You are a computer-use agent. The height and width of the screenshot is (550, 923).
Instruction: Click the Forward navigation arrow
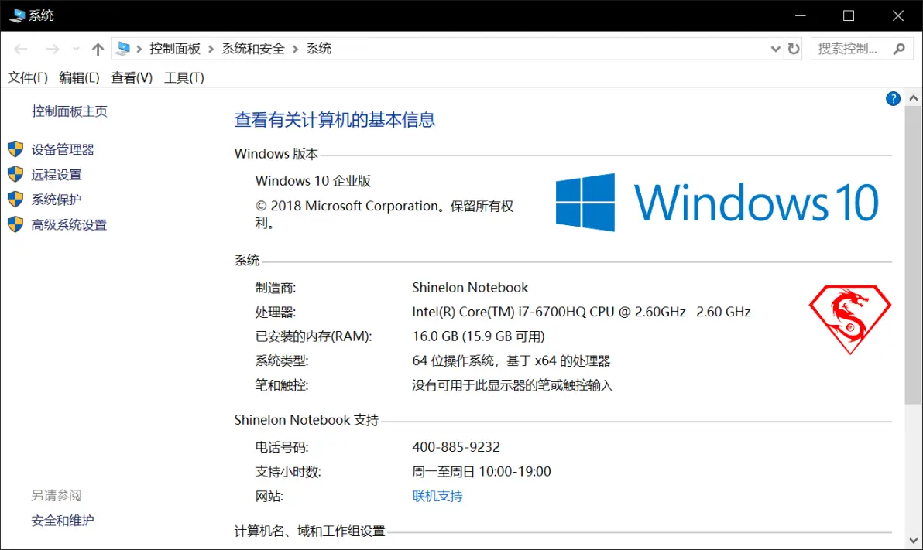[53, 49]
